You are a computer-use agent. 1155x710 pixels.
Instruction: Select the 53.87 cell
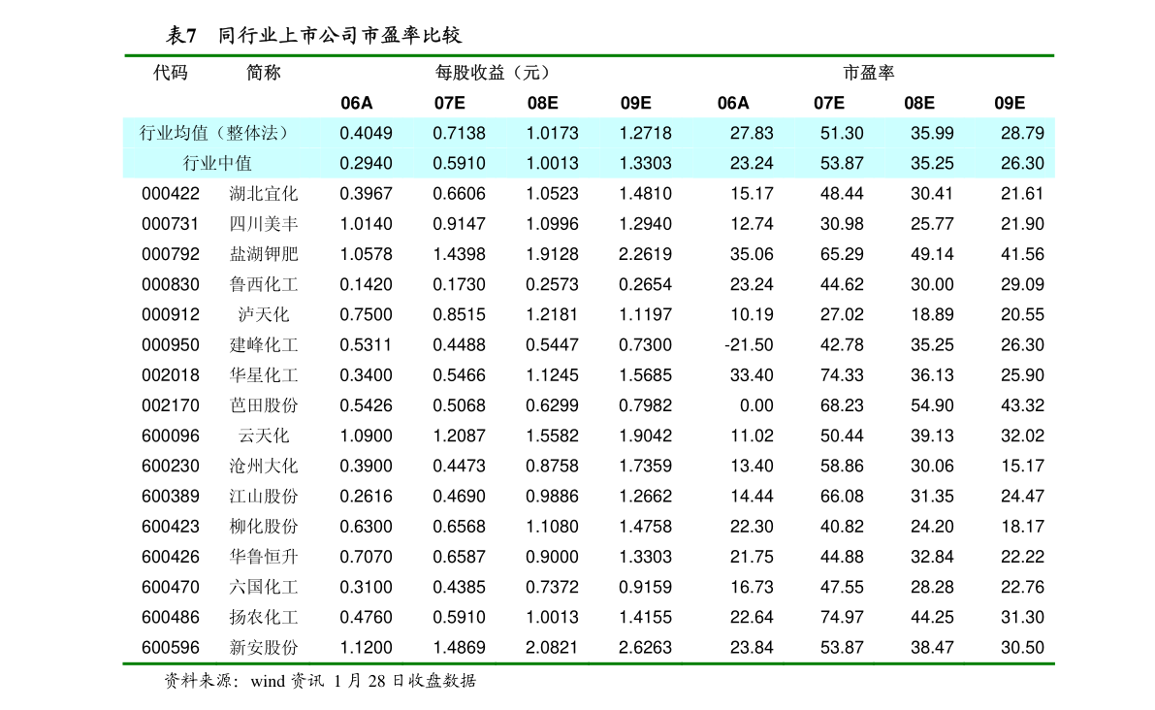842,163
